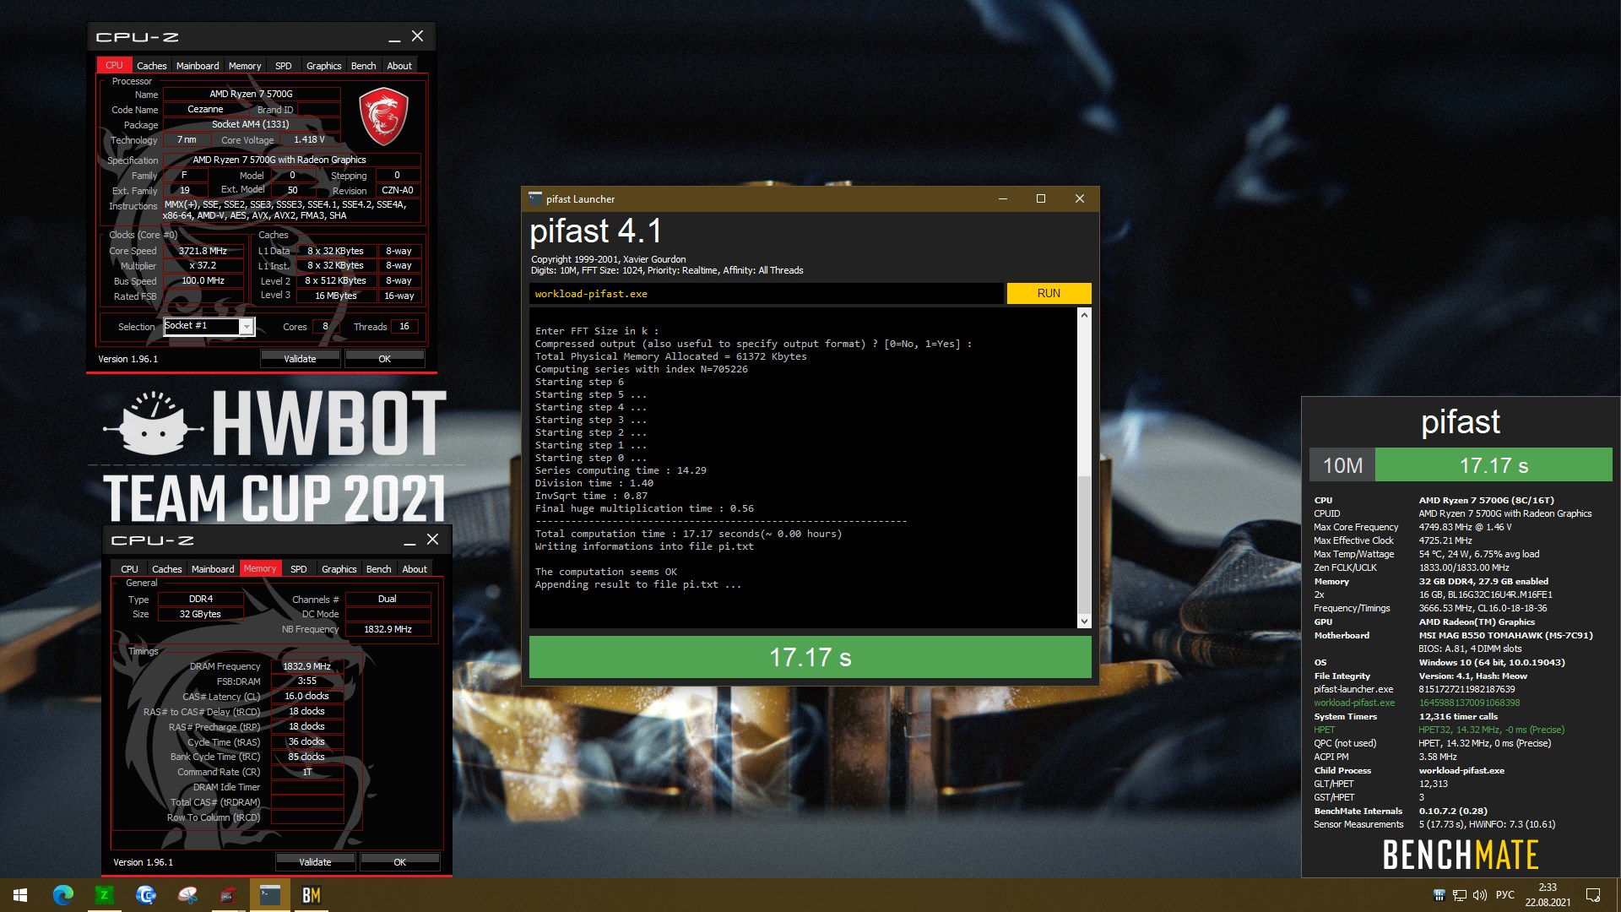Viewport: 1621px width, 912px height.
Task: Switch to CPU tab in bottom CPU-Z window
Action: (129, 569)
